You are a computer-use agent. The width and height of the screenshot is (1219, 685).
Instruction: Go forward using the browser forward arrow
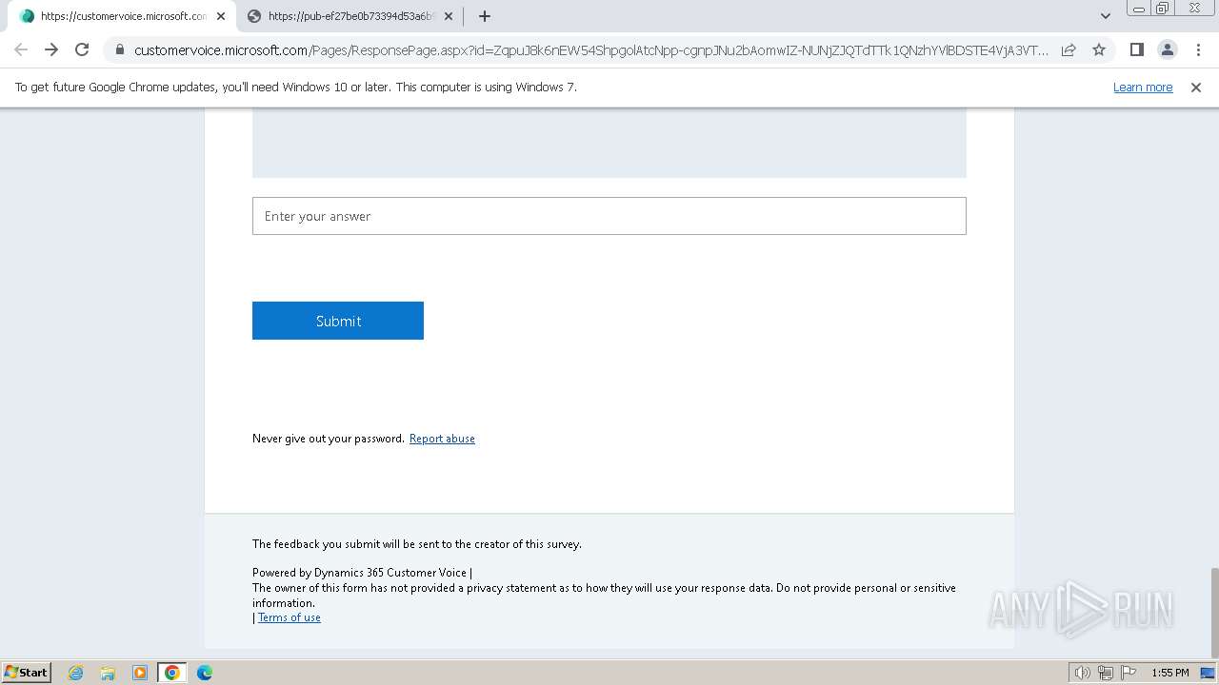pyautogui.click(x=51, y=49)
